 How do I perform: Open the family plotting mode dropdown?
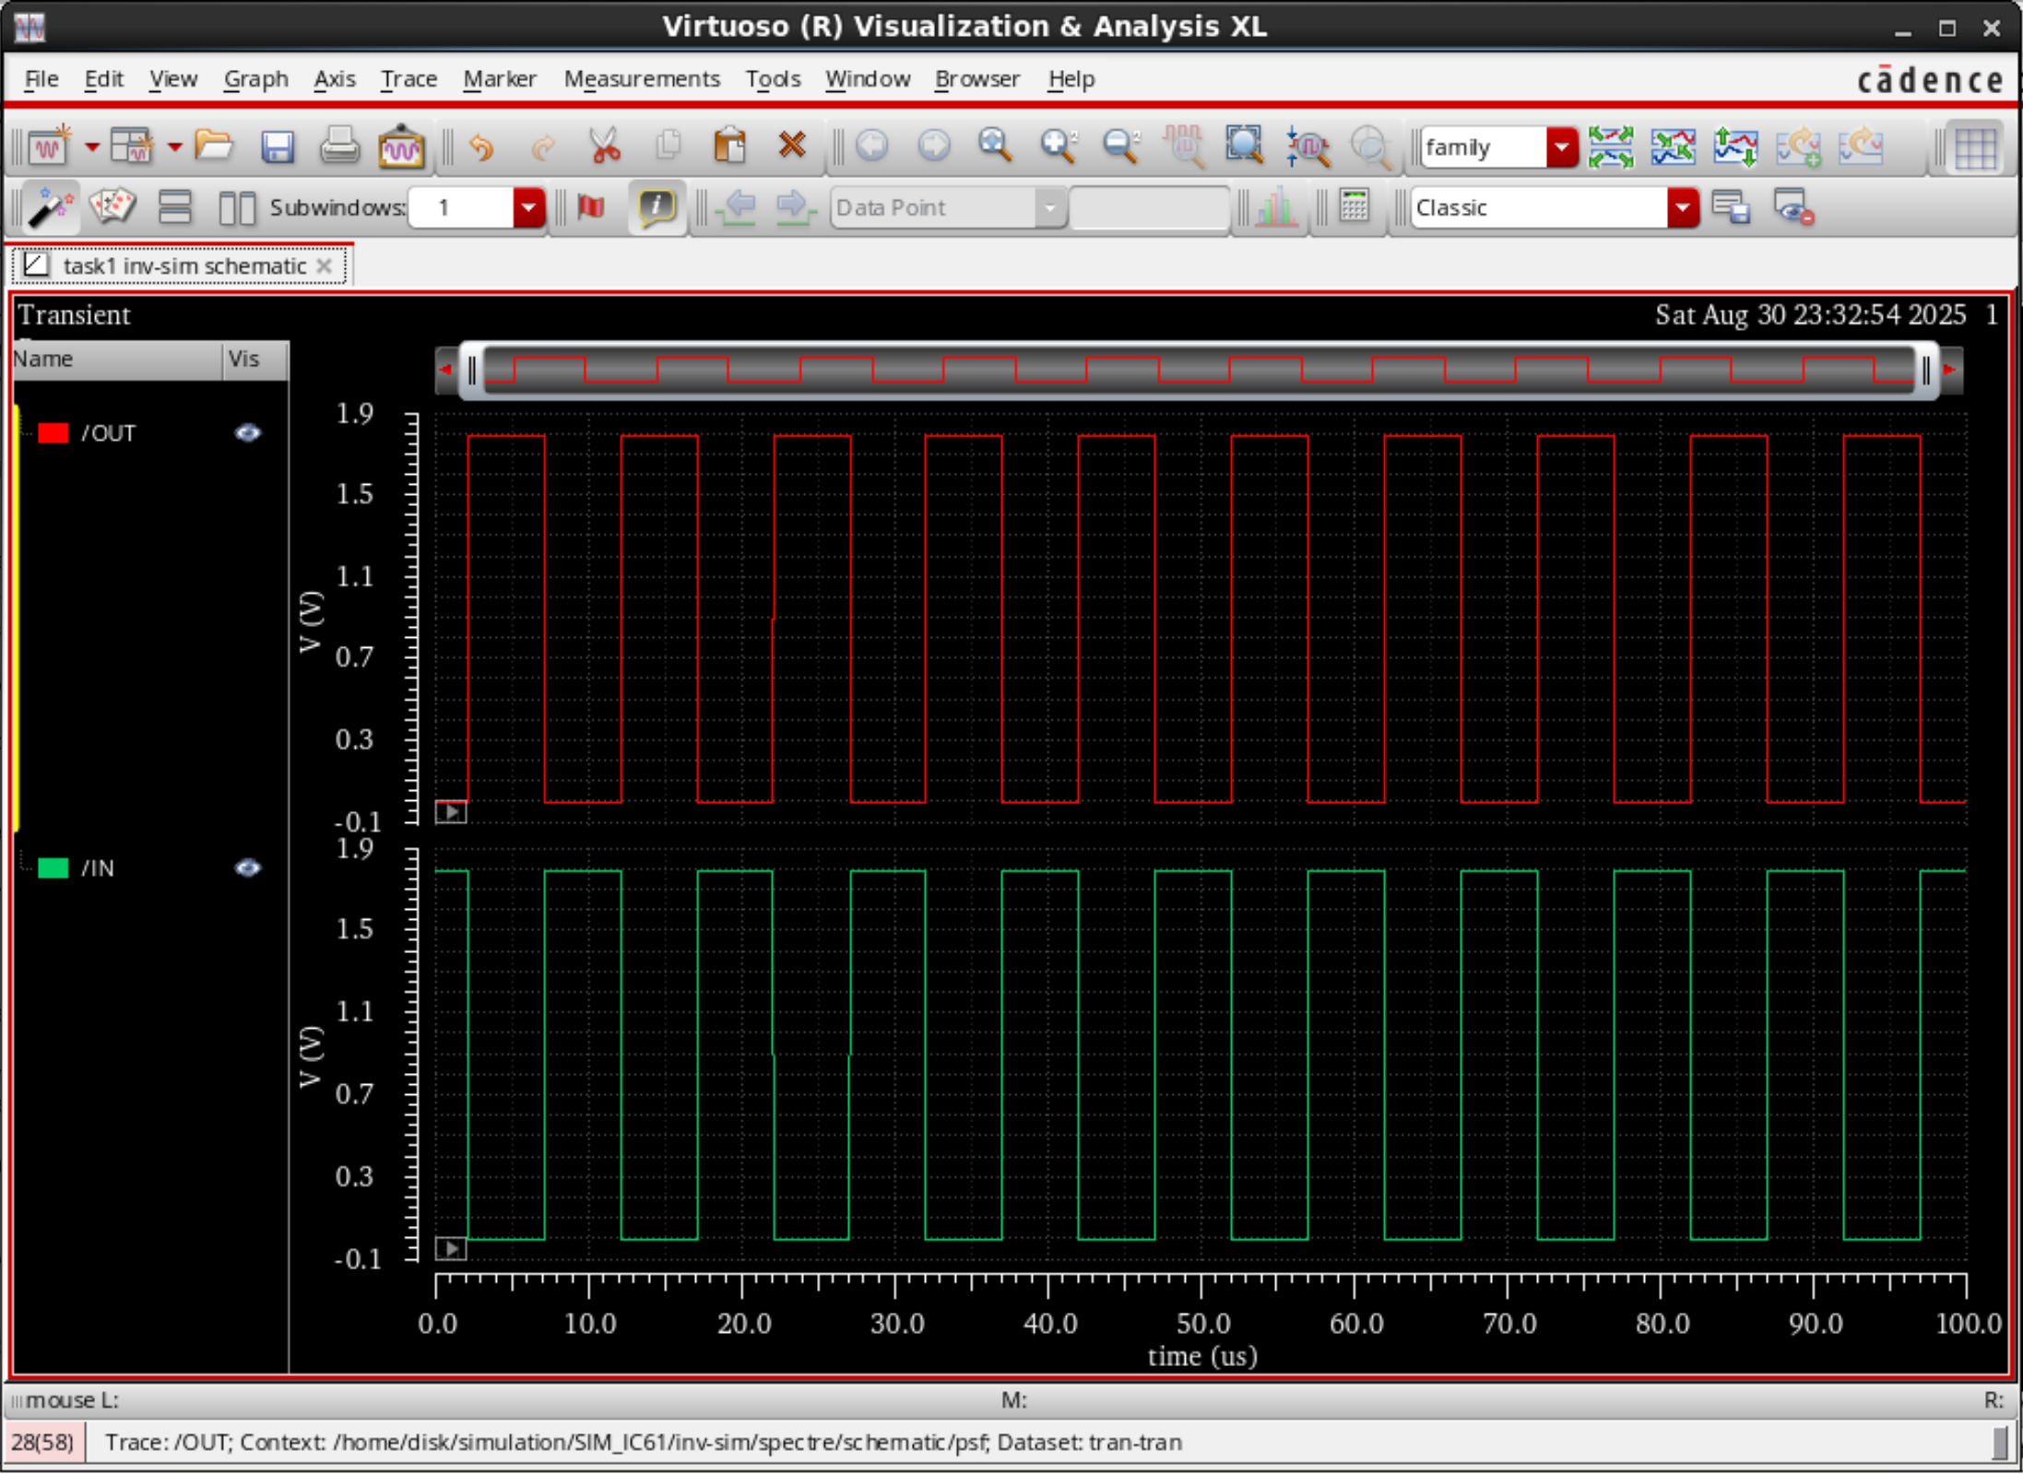click(1561, 147)
